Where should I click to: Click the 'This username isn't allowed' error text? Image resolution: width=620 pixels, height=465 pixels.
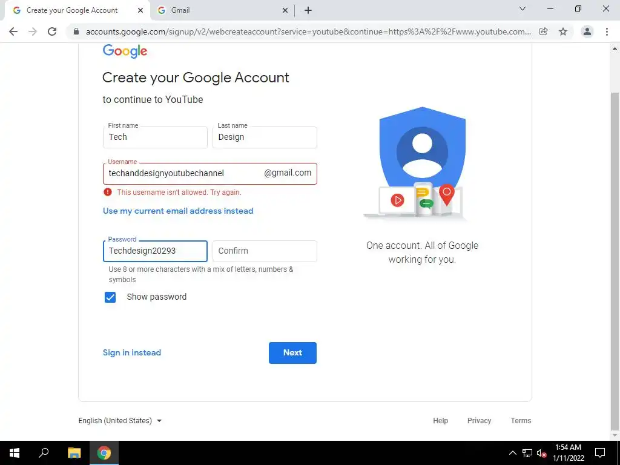coord(179,192)
